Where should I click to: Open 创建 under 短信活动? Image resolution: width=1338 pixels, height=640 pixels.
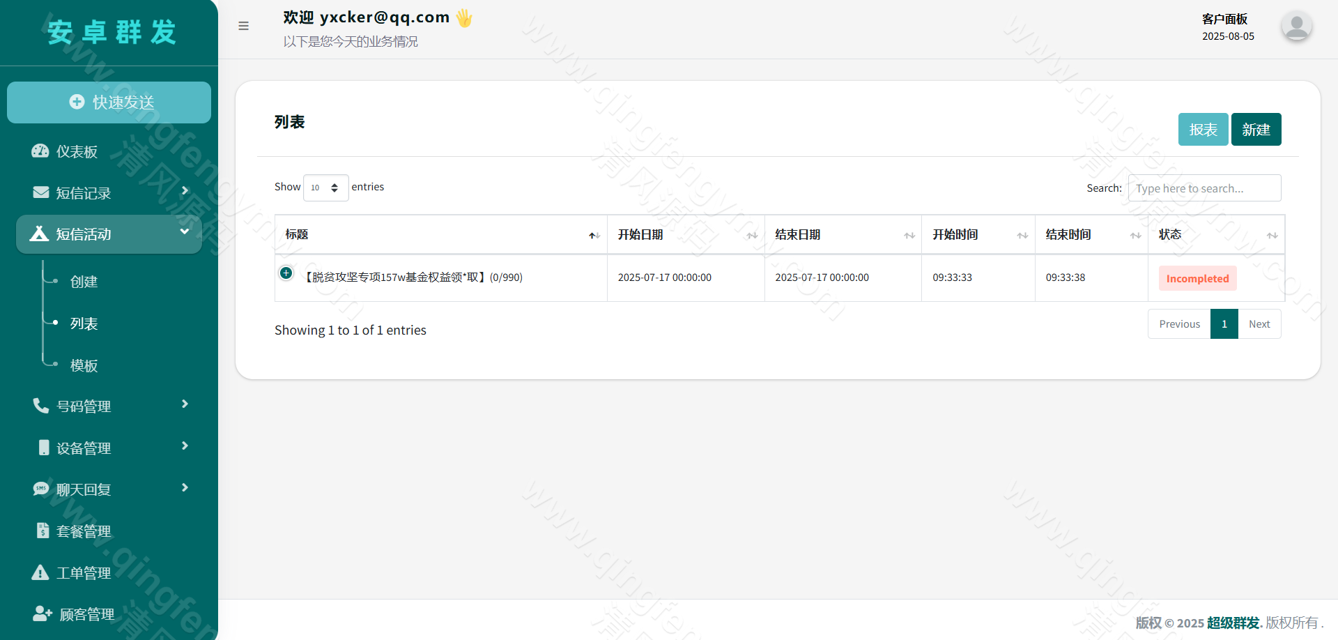[x=84, y=282]
